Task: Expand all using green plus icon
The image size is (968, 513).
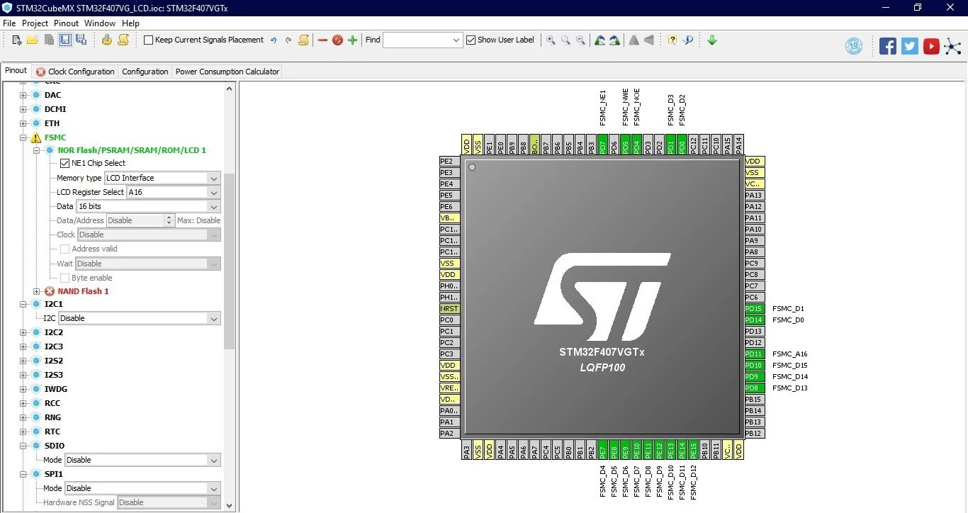Action: [352, 40]
